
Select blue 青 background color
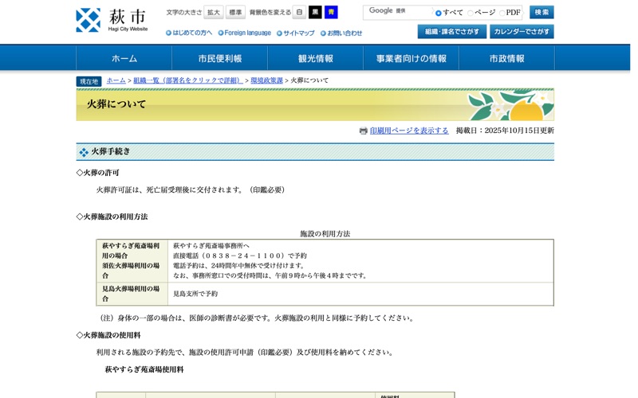[x=331, y=12]
